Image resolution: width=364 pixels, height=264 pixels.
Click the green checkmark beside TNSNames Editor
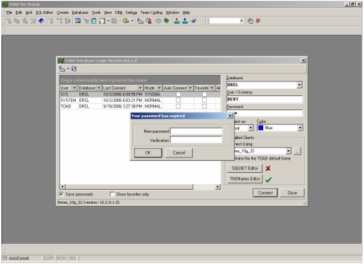coord(269,180)
